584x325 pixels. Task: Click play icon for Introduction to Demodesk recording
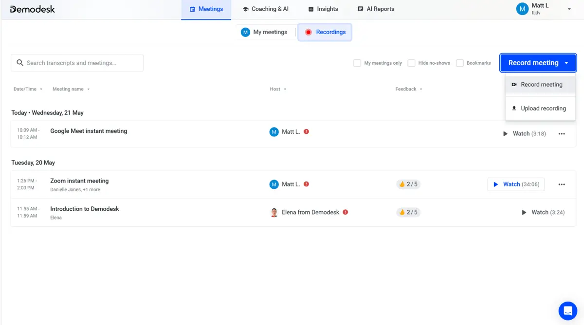[524, 213]
